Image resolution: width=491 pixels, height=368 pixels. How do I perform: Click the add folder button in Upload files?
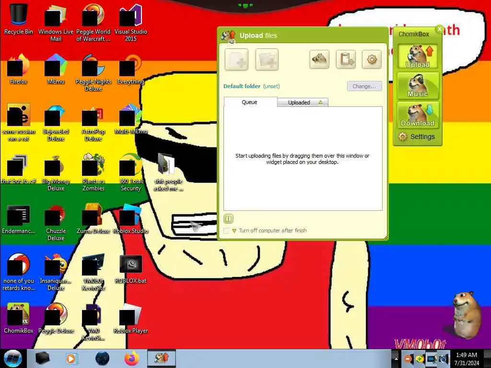tap(267, 59)
